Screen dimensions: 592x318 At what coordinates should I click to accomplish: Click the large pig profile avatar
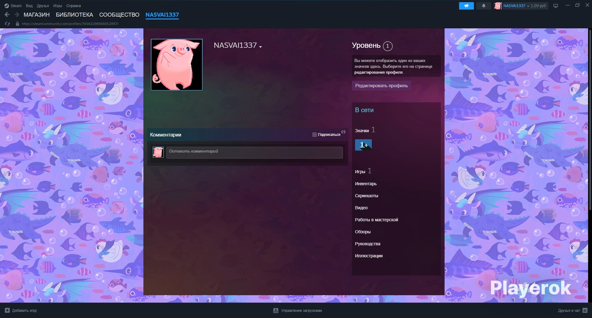pos(177,65)
